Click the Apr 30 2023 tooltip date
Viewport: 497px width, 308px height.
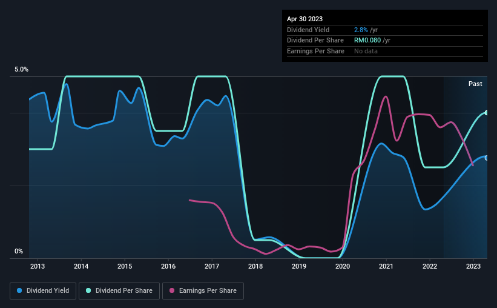point(304,19)
